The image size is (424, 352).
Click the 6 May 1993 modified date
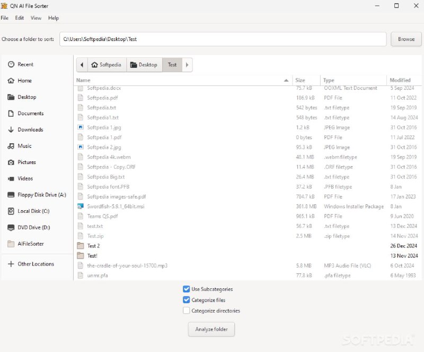(403, 276)
